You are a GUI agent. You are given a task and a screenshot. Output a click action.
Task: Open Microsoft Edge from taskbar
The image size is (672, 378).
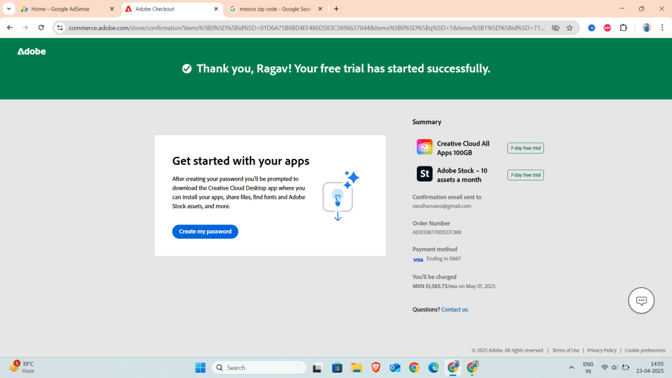click(x=433, y=367)
